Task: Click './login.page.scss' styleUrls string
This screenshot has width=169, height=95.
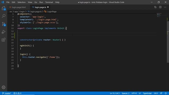Action: [x=45, y=22]
